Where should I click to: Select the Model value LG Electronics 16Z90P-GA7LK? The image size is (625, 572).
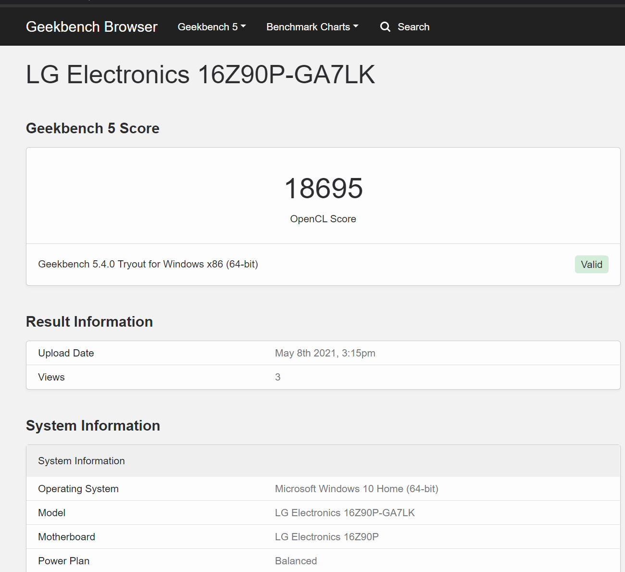point(345,513)
